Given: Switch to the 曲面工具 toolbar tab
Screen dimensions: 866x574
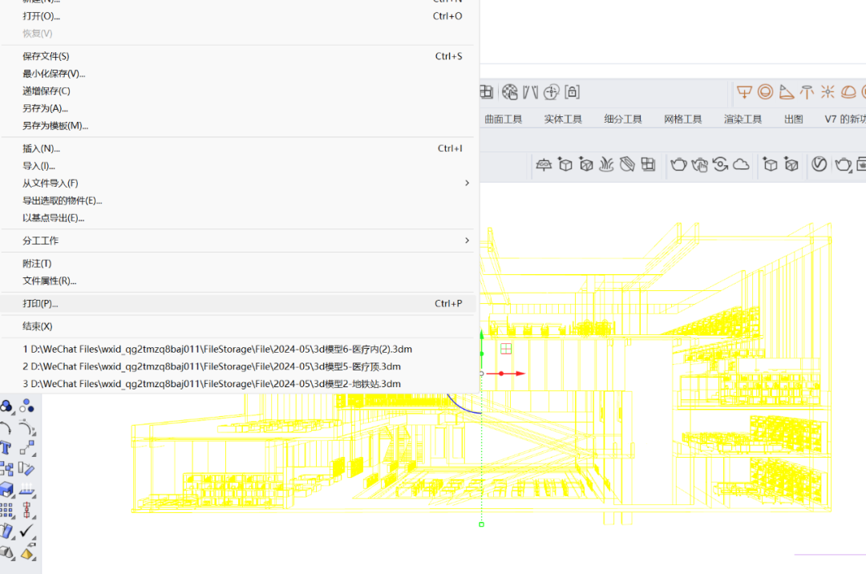Looking at the screenshot, I should pyautogui.click(x=503, y=119).
